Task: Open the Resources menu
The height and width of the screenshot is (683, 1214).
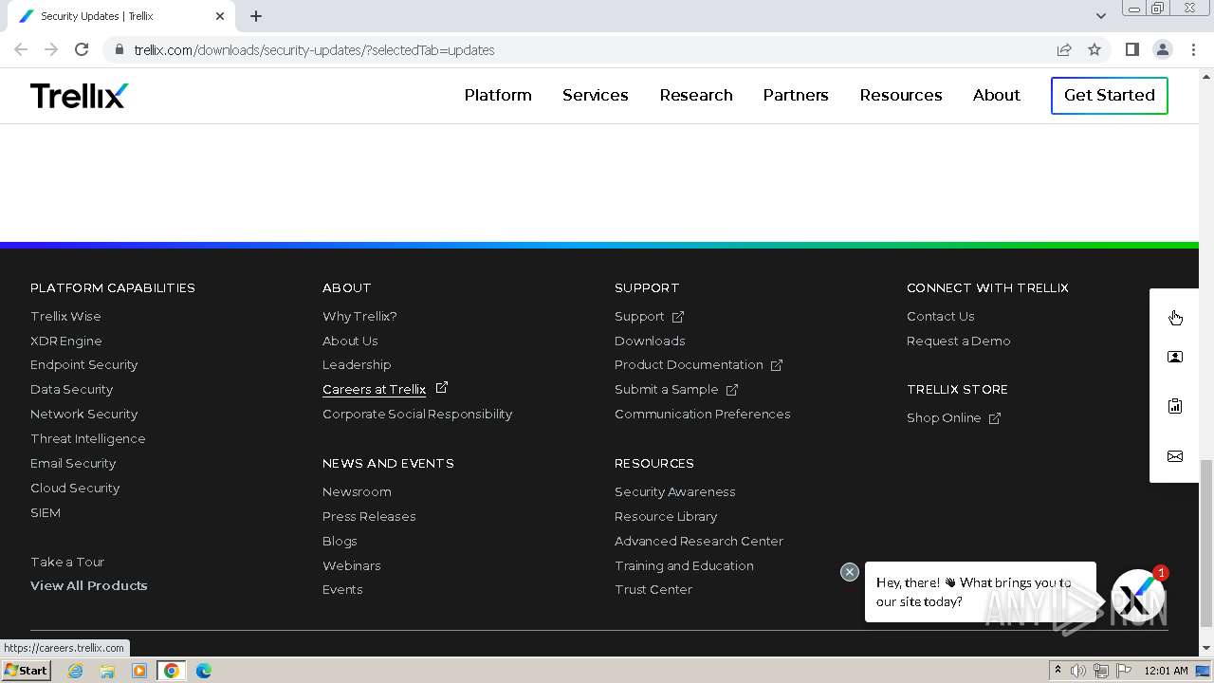Action: pos(901,95)
